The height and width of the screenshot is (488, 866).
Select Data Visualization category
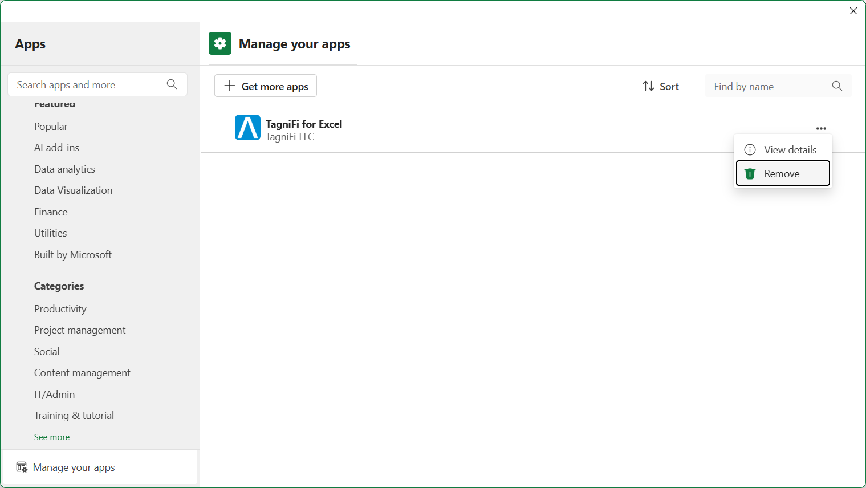point(73,190)
